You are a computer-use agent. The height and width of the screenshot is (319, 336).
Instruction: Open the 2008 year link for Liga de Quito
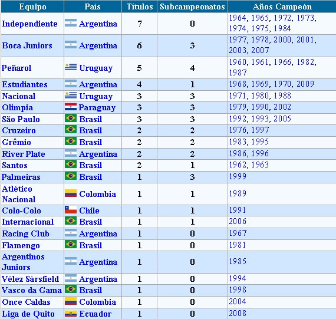[238, 313]
